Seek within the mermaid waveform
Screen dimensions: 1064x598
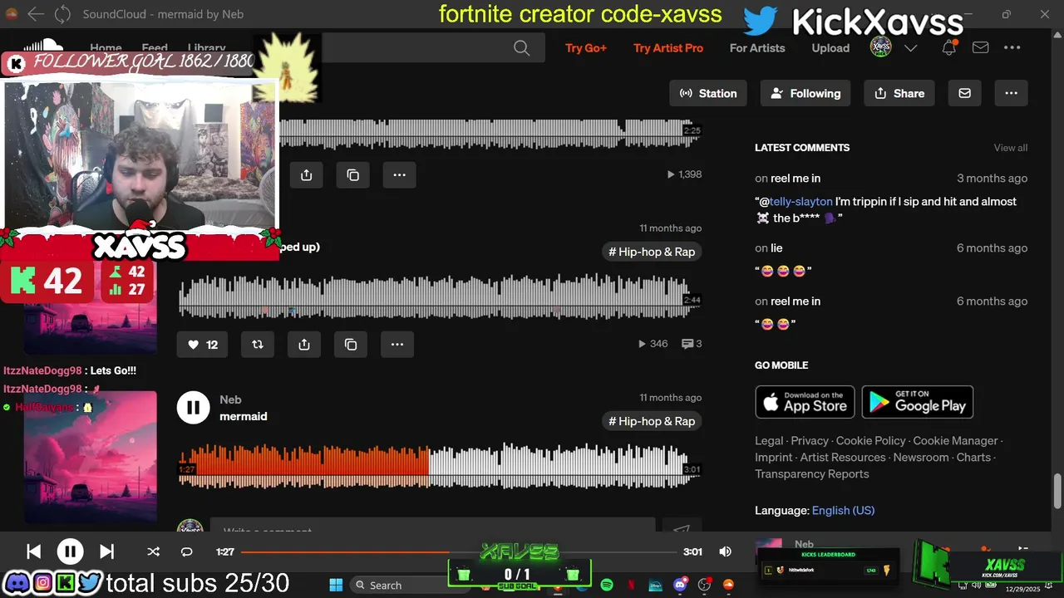coord(441,464)
